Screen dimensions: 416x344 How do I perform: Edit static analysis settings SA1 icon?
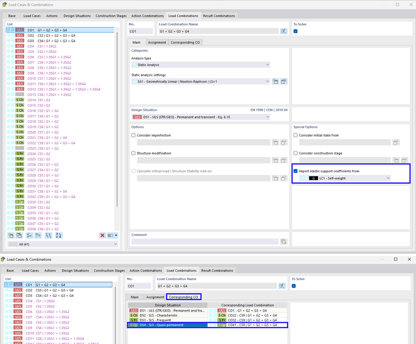pos(284,81)
